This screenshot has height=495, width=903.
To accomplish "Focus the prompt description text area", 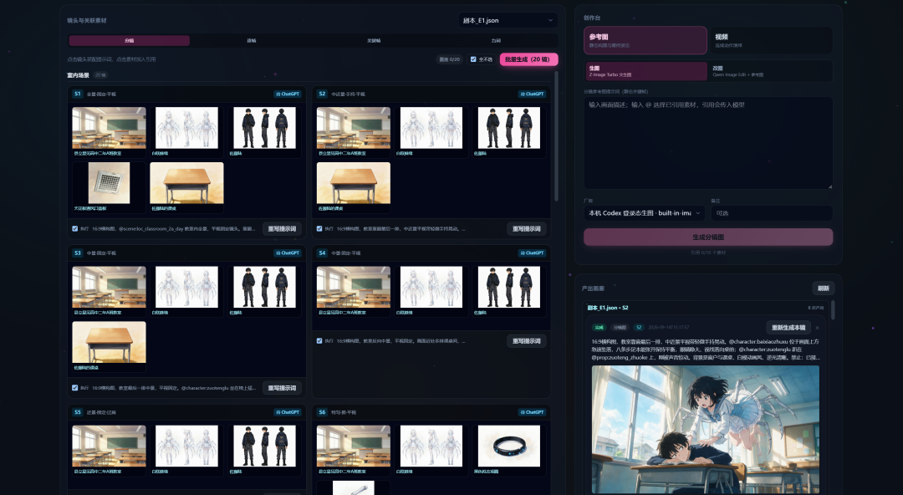I will [708, 143].
